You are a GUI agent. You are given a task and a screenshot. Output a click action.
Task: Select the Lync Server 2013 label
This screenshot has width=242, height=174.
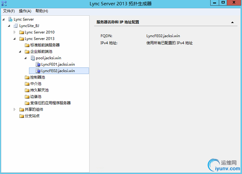pos(40,39)
